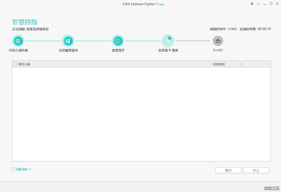Click the 經過的時間 00:00:19 timer

coord(255,29)
